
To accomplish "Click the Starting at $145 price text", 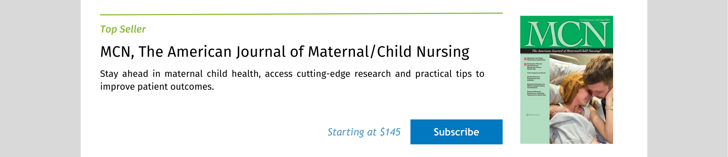I will [x=364, y=132].
